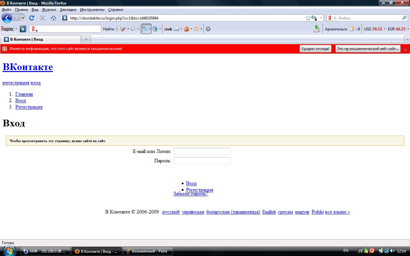Click into the E-mail или Логин field

[202, 151]
